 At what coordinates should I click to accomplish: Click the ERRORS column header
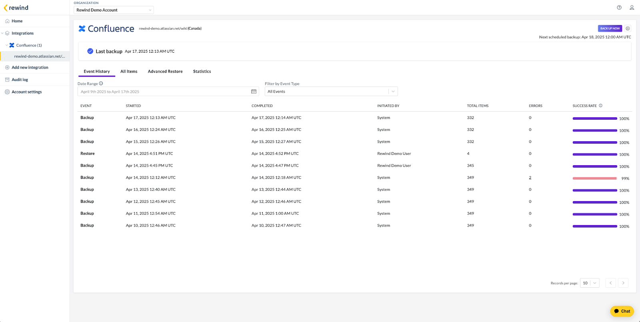(536, 106)
